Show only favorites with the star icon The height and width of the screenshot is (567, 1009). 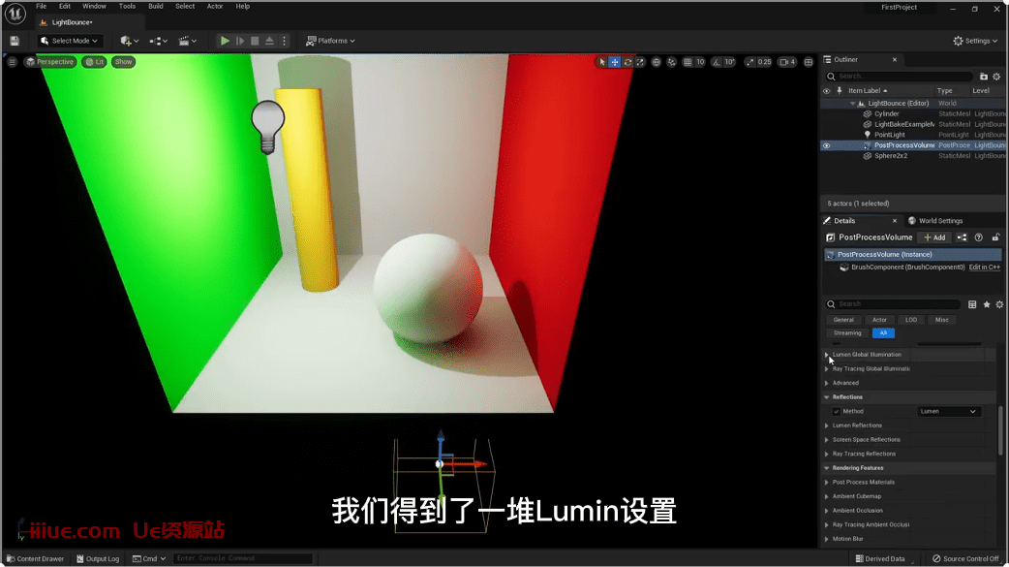[x=987, y=304]
